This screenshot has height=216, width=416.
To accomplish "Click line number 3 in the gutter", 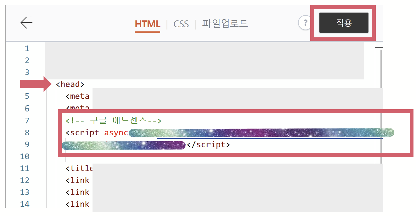I will pyautogui.click(x=27, y=72).
